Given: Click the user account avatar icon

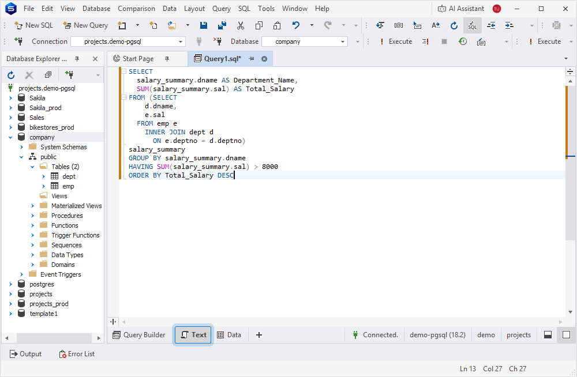Looking at the screenshot, I should (497, 9).
